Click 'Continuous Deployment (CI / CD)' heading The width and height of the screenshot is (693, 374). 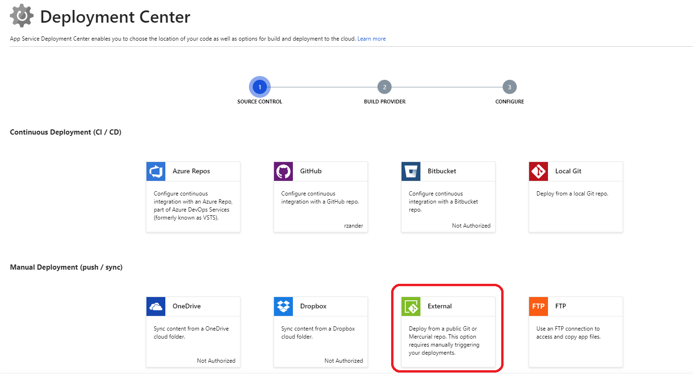point(66,132)
